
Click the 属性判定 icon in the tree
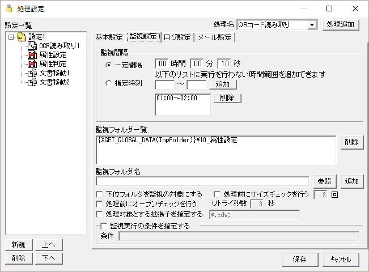32,64
